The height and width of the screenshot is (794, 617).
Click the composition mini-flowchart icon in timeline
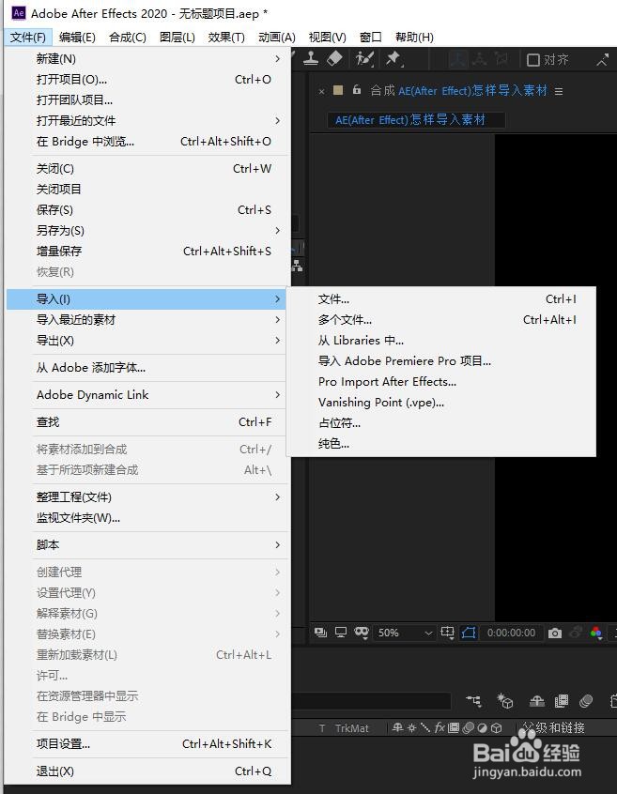click(473, 701)
